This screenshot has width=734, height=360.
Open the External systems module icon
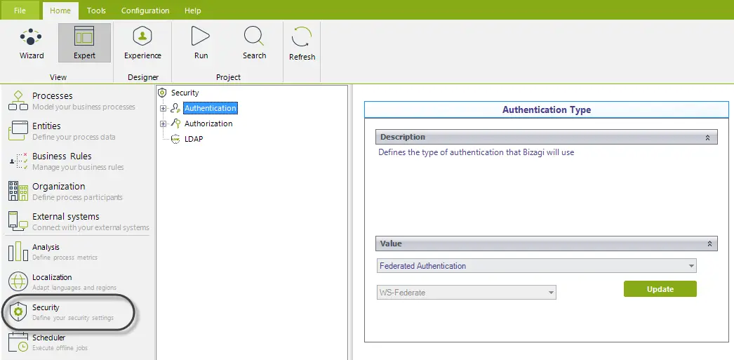(18, 222)
